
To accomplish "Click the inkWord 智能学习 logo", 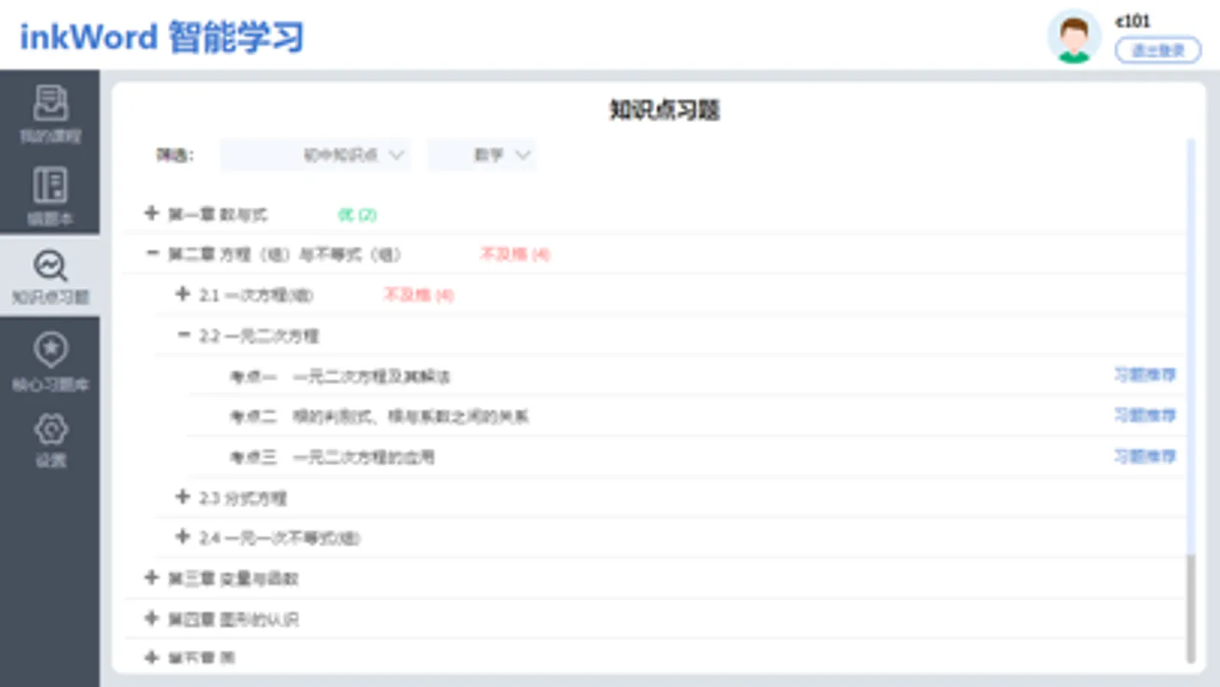I will pos(162,37).
